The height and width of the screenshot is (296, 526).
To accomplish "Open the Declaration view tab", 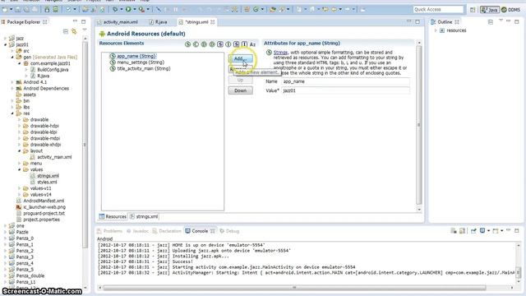I will 167,231.
